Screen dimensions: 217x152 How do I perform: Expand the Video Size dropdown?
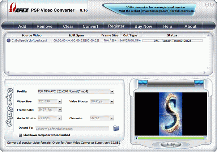tap(60, 102)
